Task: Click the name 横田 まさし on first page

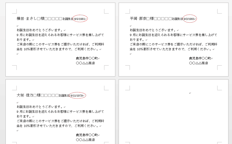Action: pos(27,19)
